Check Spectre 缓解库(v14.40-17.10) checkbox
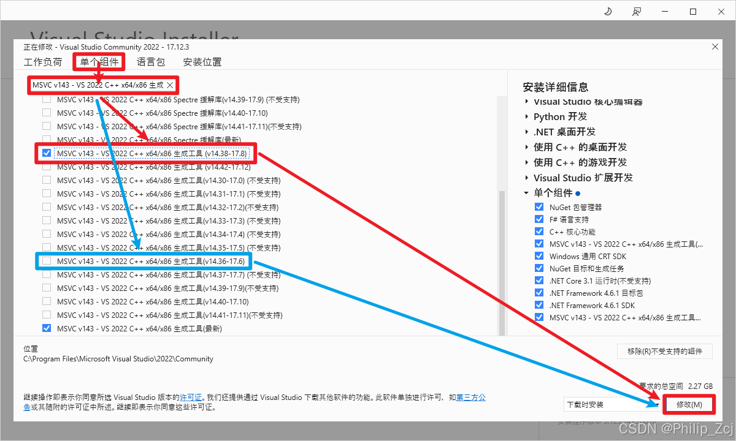This screenshot has width=736, height=441. (47, 113)
